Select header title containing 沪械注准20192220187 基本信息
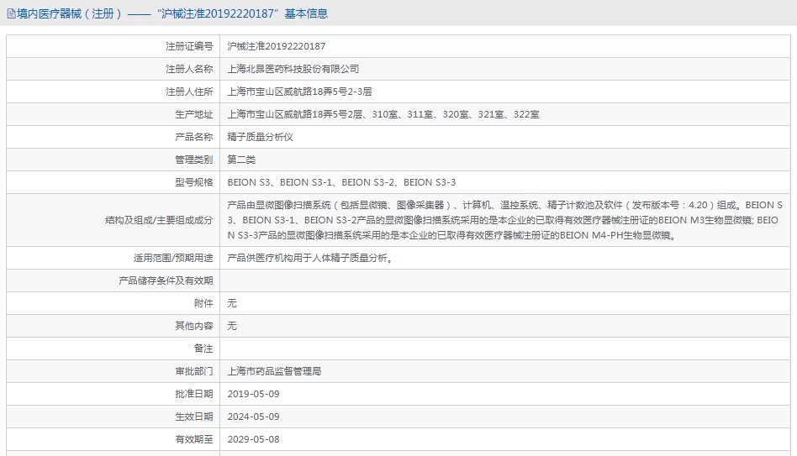Viewport: 797px width, 456px height. click(172, 13)
